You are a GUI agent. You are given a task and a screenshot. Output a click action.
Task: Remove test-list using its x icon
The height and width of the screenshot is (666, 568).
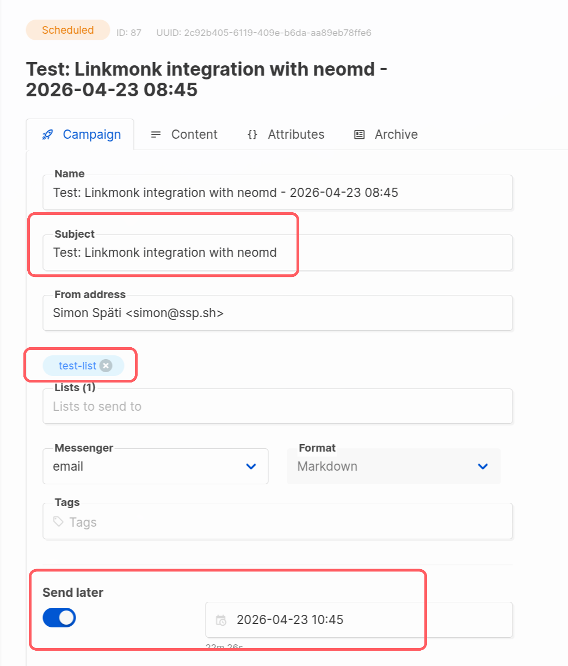[105, 366]
